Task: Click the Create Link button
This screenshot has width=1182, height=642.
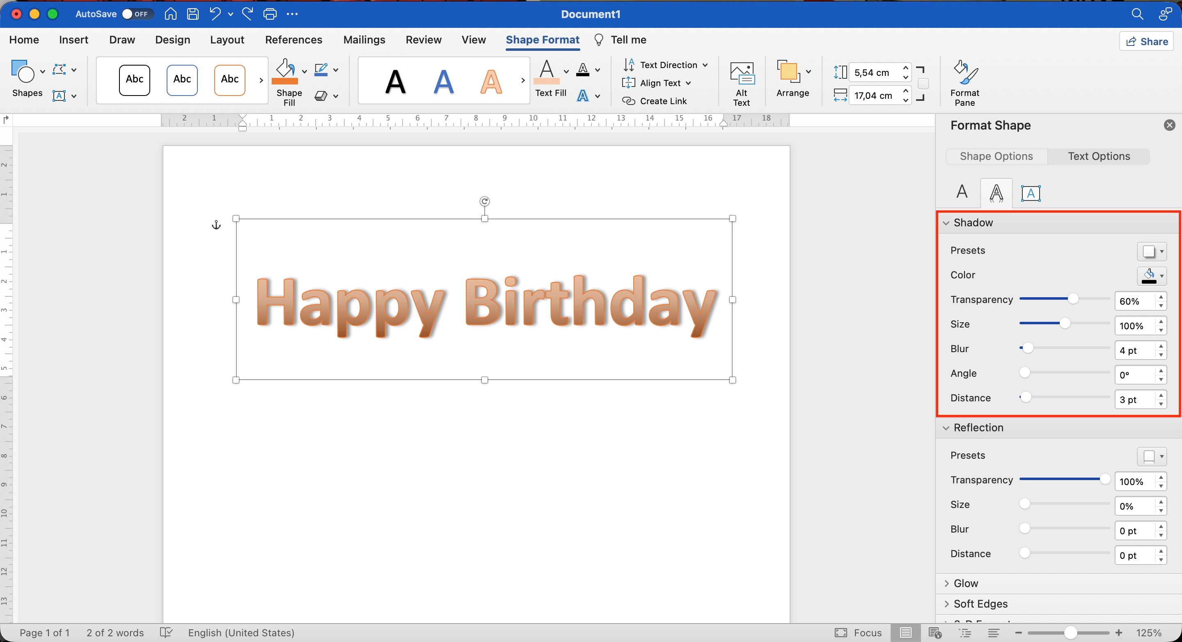Action: (654, 101)
